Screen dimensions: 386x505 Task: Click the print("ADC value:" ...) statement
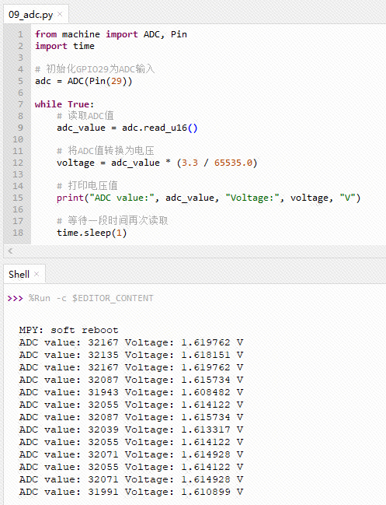209,198
